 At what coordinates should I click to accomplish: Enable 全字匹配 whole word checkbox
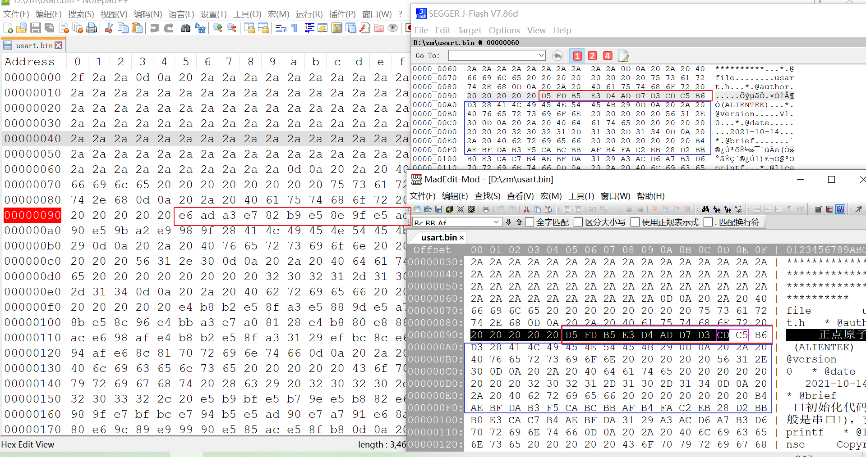530,222
